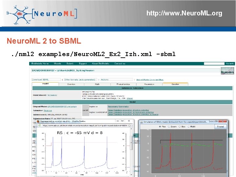Select the Zoom radio button
Image resolution: width=236 pixels, height=177 pixels.
169,127
